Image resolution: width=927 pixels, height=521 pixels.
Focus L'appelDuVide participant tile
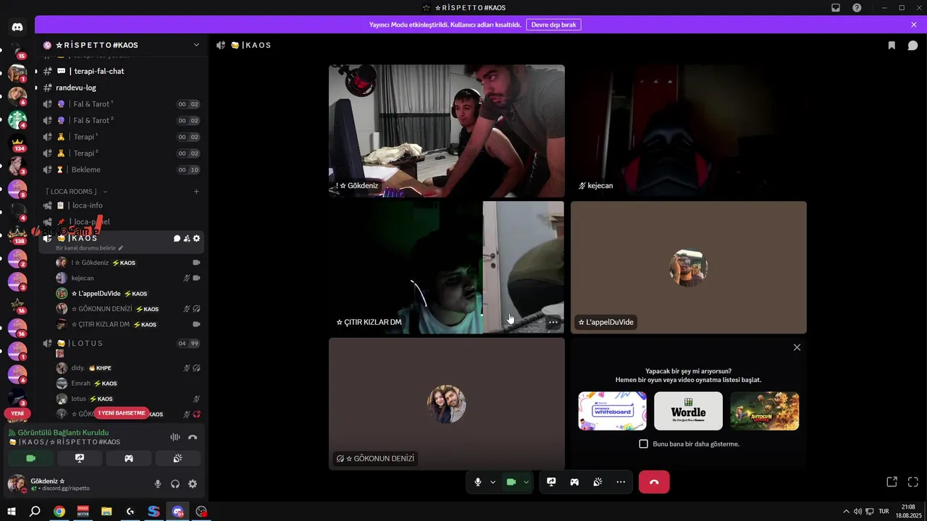tap(689, 268)
